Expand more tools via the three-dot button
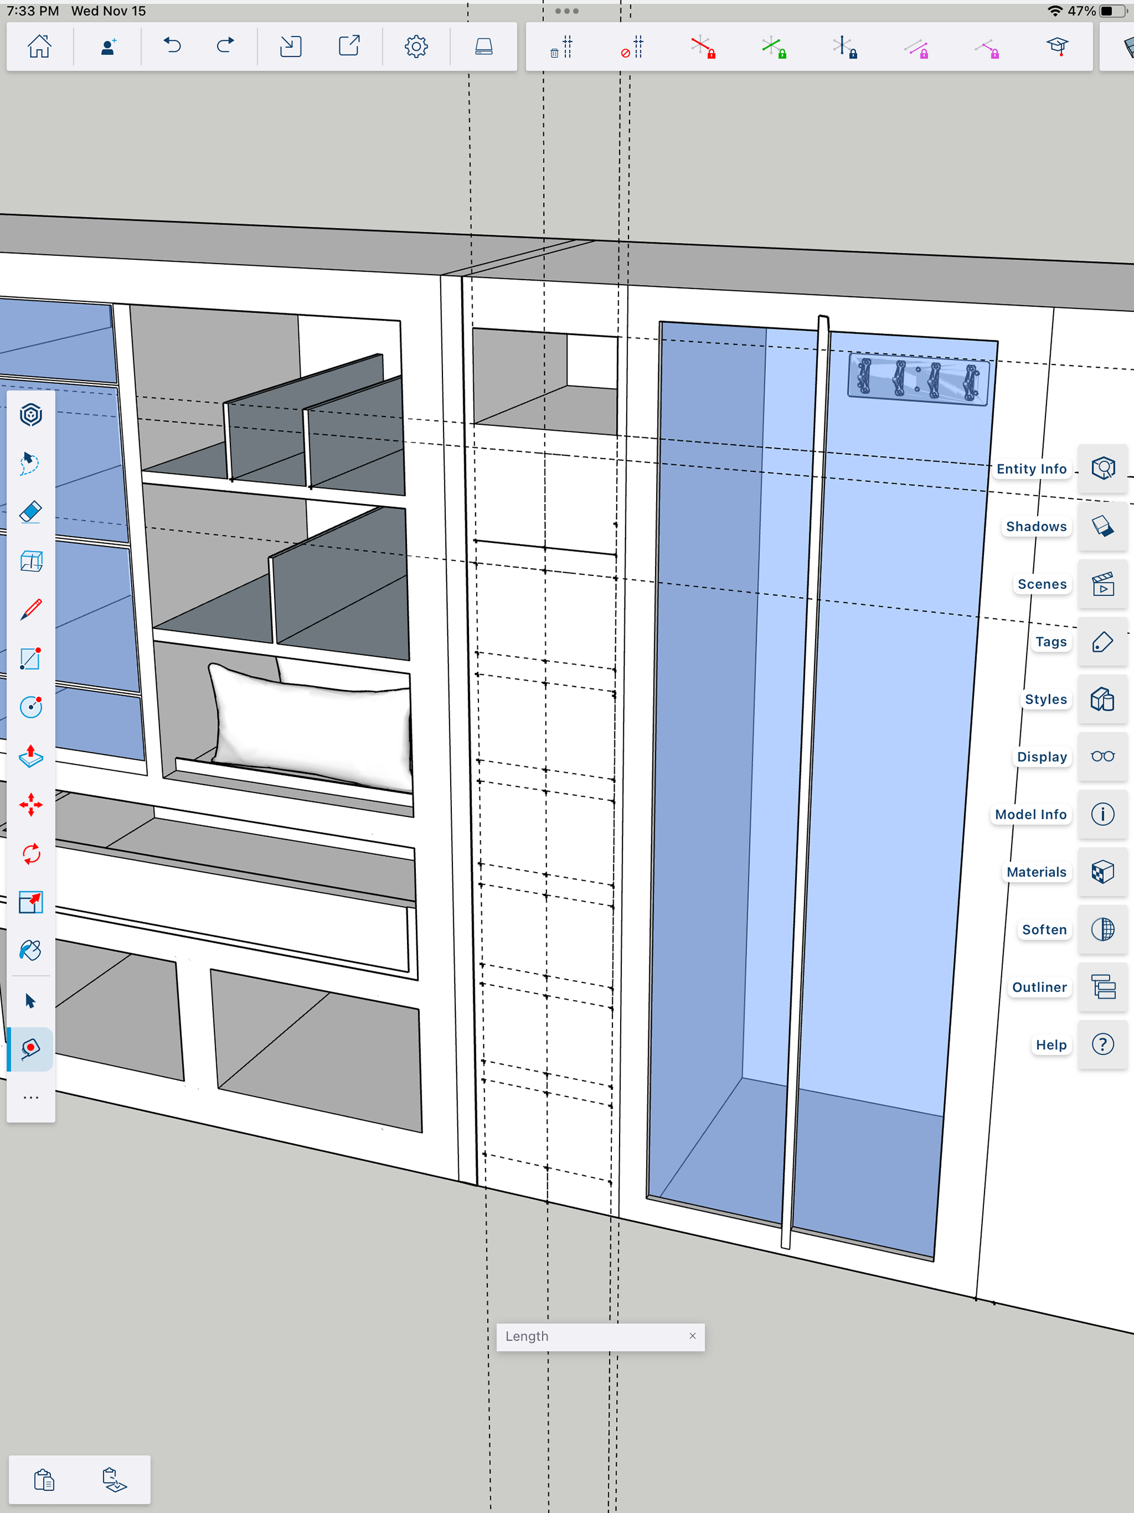Screen dimensions: 1134x1513 tap(31, 1098)
